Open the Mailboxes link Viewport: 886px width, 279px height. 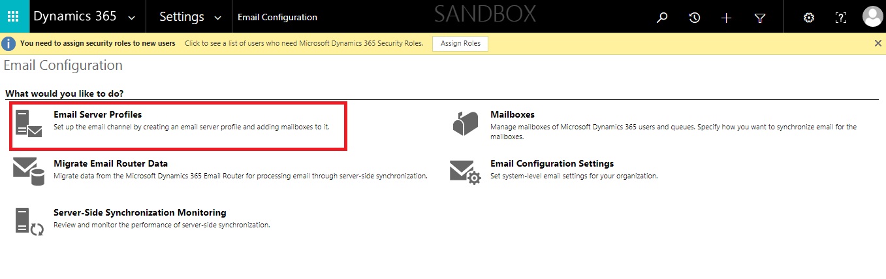pyautogui.click(x=512, y=115)
